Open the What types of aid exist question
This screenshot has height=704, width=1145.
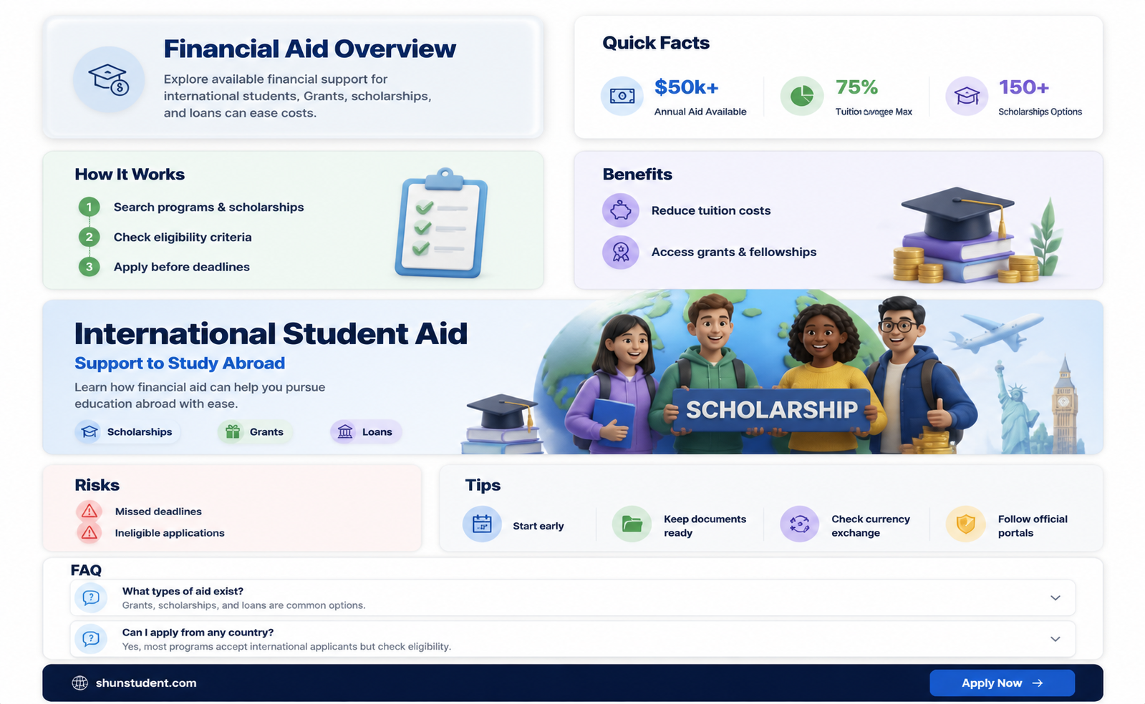573,597
